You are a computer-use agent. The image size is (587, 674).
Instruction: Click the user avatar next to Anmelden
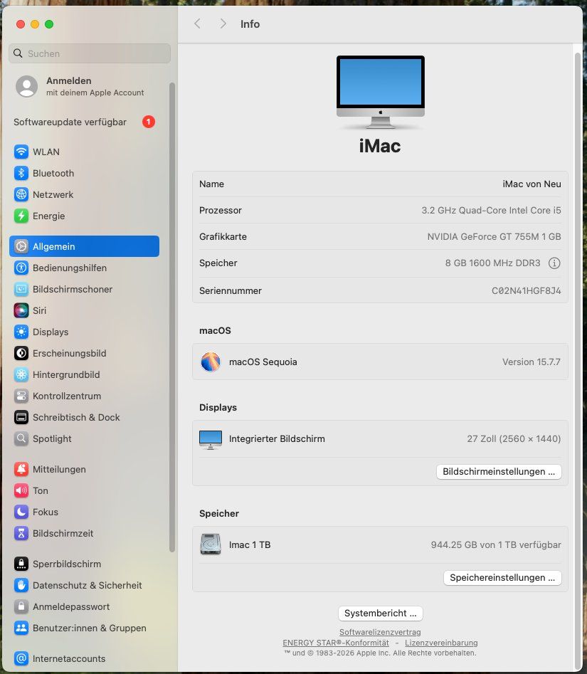(26, 86)
